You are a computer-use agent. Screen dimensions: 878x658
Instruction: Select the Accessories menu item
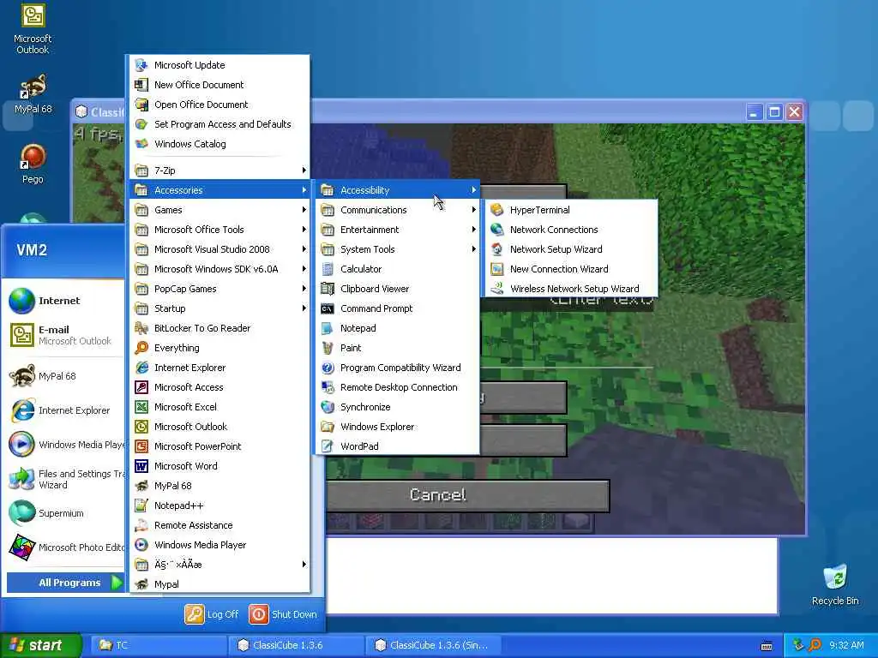(219, 190)
